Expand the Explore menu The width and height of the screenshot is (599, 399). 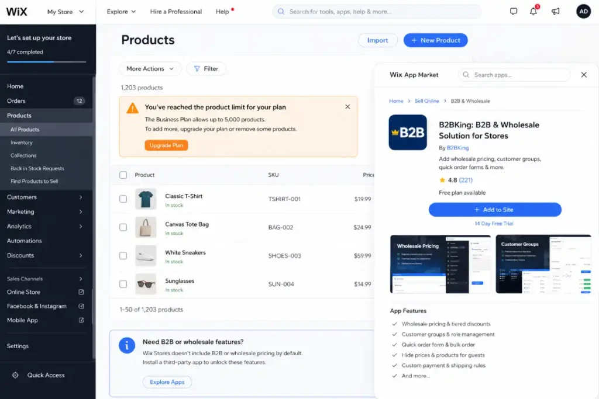121,12
